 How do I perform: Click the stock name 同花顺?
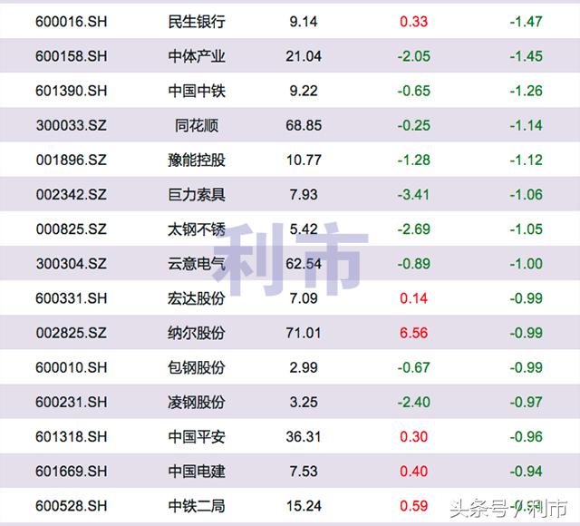click(x=197, y=125)
